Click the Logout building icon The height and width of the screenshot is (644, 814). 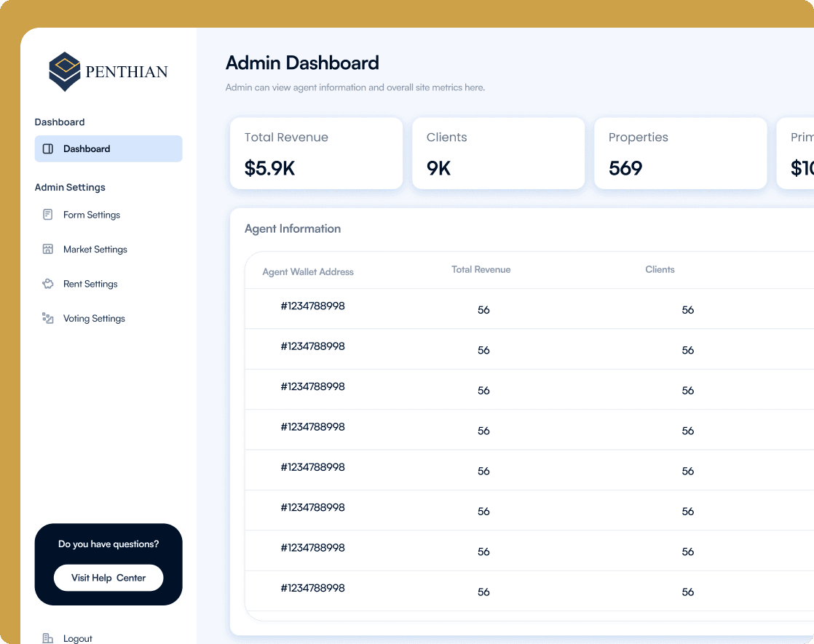[x=48, y=638]
